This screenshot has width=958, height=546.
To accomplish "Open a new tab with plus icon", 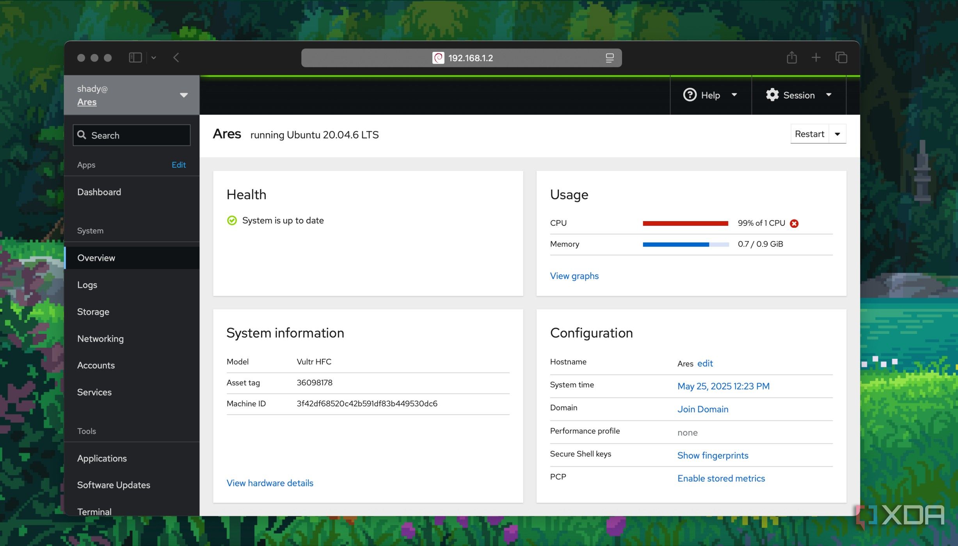I will coord(816,58).
